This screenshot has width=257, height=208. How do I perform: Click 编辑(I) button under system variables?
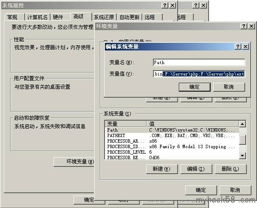point(196,169)
